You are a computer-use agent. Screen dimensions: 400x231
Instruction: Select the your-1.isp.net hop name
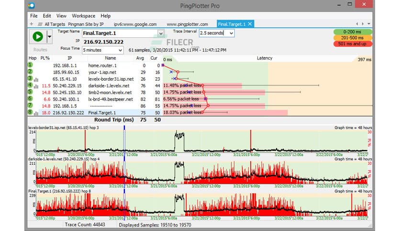coord(102,72)
